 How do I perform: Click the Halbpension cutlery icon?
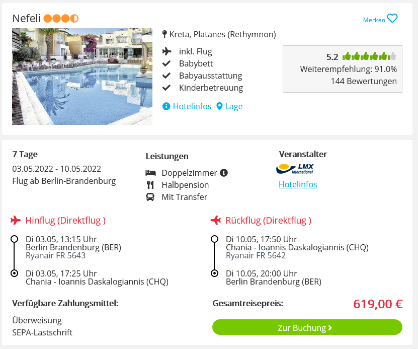[150, 185]
